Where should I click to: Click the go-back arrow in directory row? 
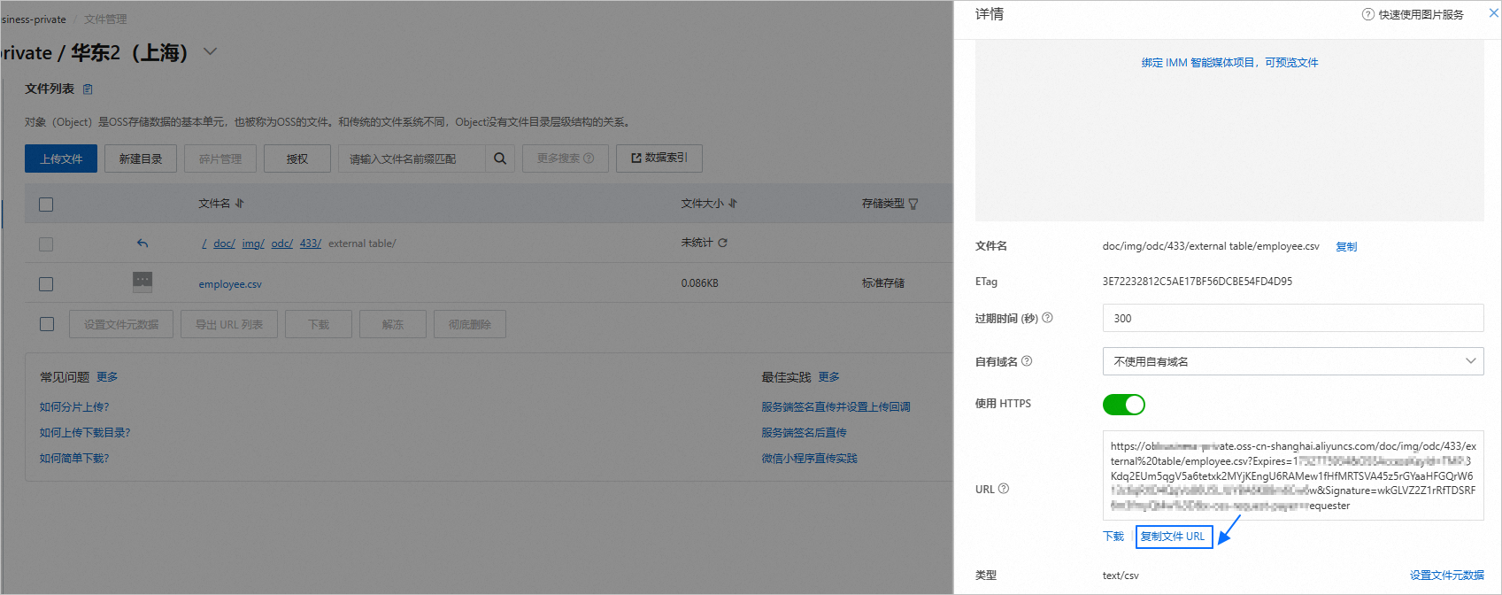[142, 243]
